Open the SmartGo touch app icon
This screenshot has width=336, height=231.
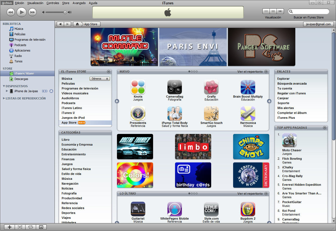(x=211, y=113)
